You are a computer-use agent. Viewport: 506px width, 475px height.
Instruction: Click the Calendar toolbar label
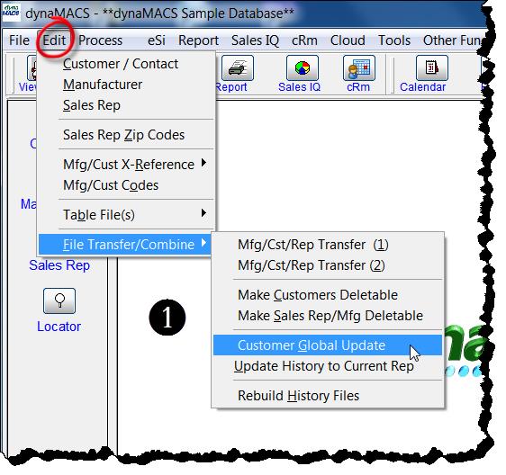point(423,87)
